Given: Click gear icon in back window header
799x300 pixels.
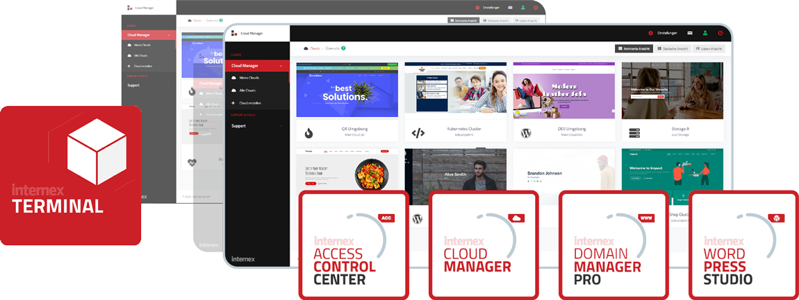Looking at the screenshot, I should click(x=477, y=8).
